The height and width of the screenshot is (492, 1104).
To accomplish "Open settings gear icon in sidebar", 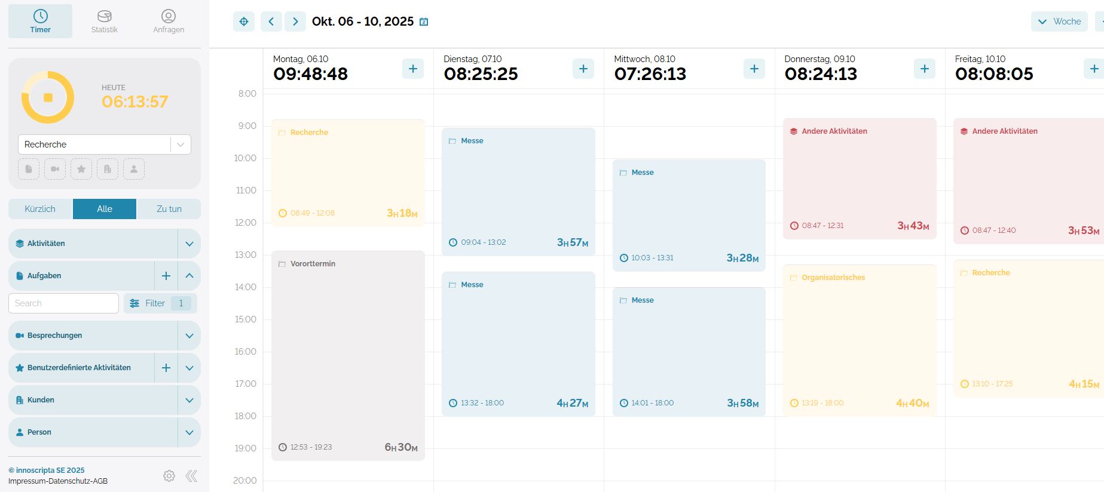I will pyautogui.click(x=169, y=476).
